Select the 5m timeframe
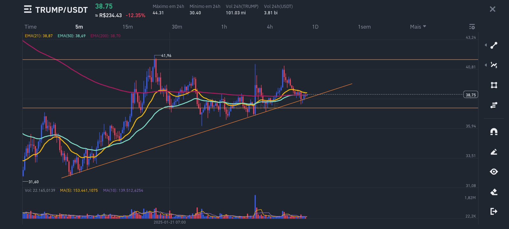509x229 pixels. pos(79,27)
